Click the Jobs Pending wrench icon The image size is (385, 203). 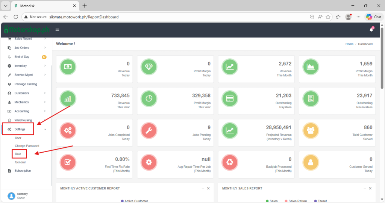point(149,130)
